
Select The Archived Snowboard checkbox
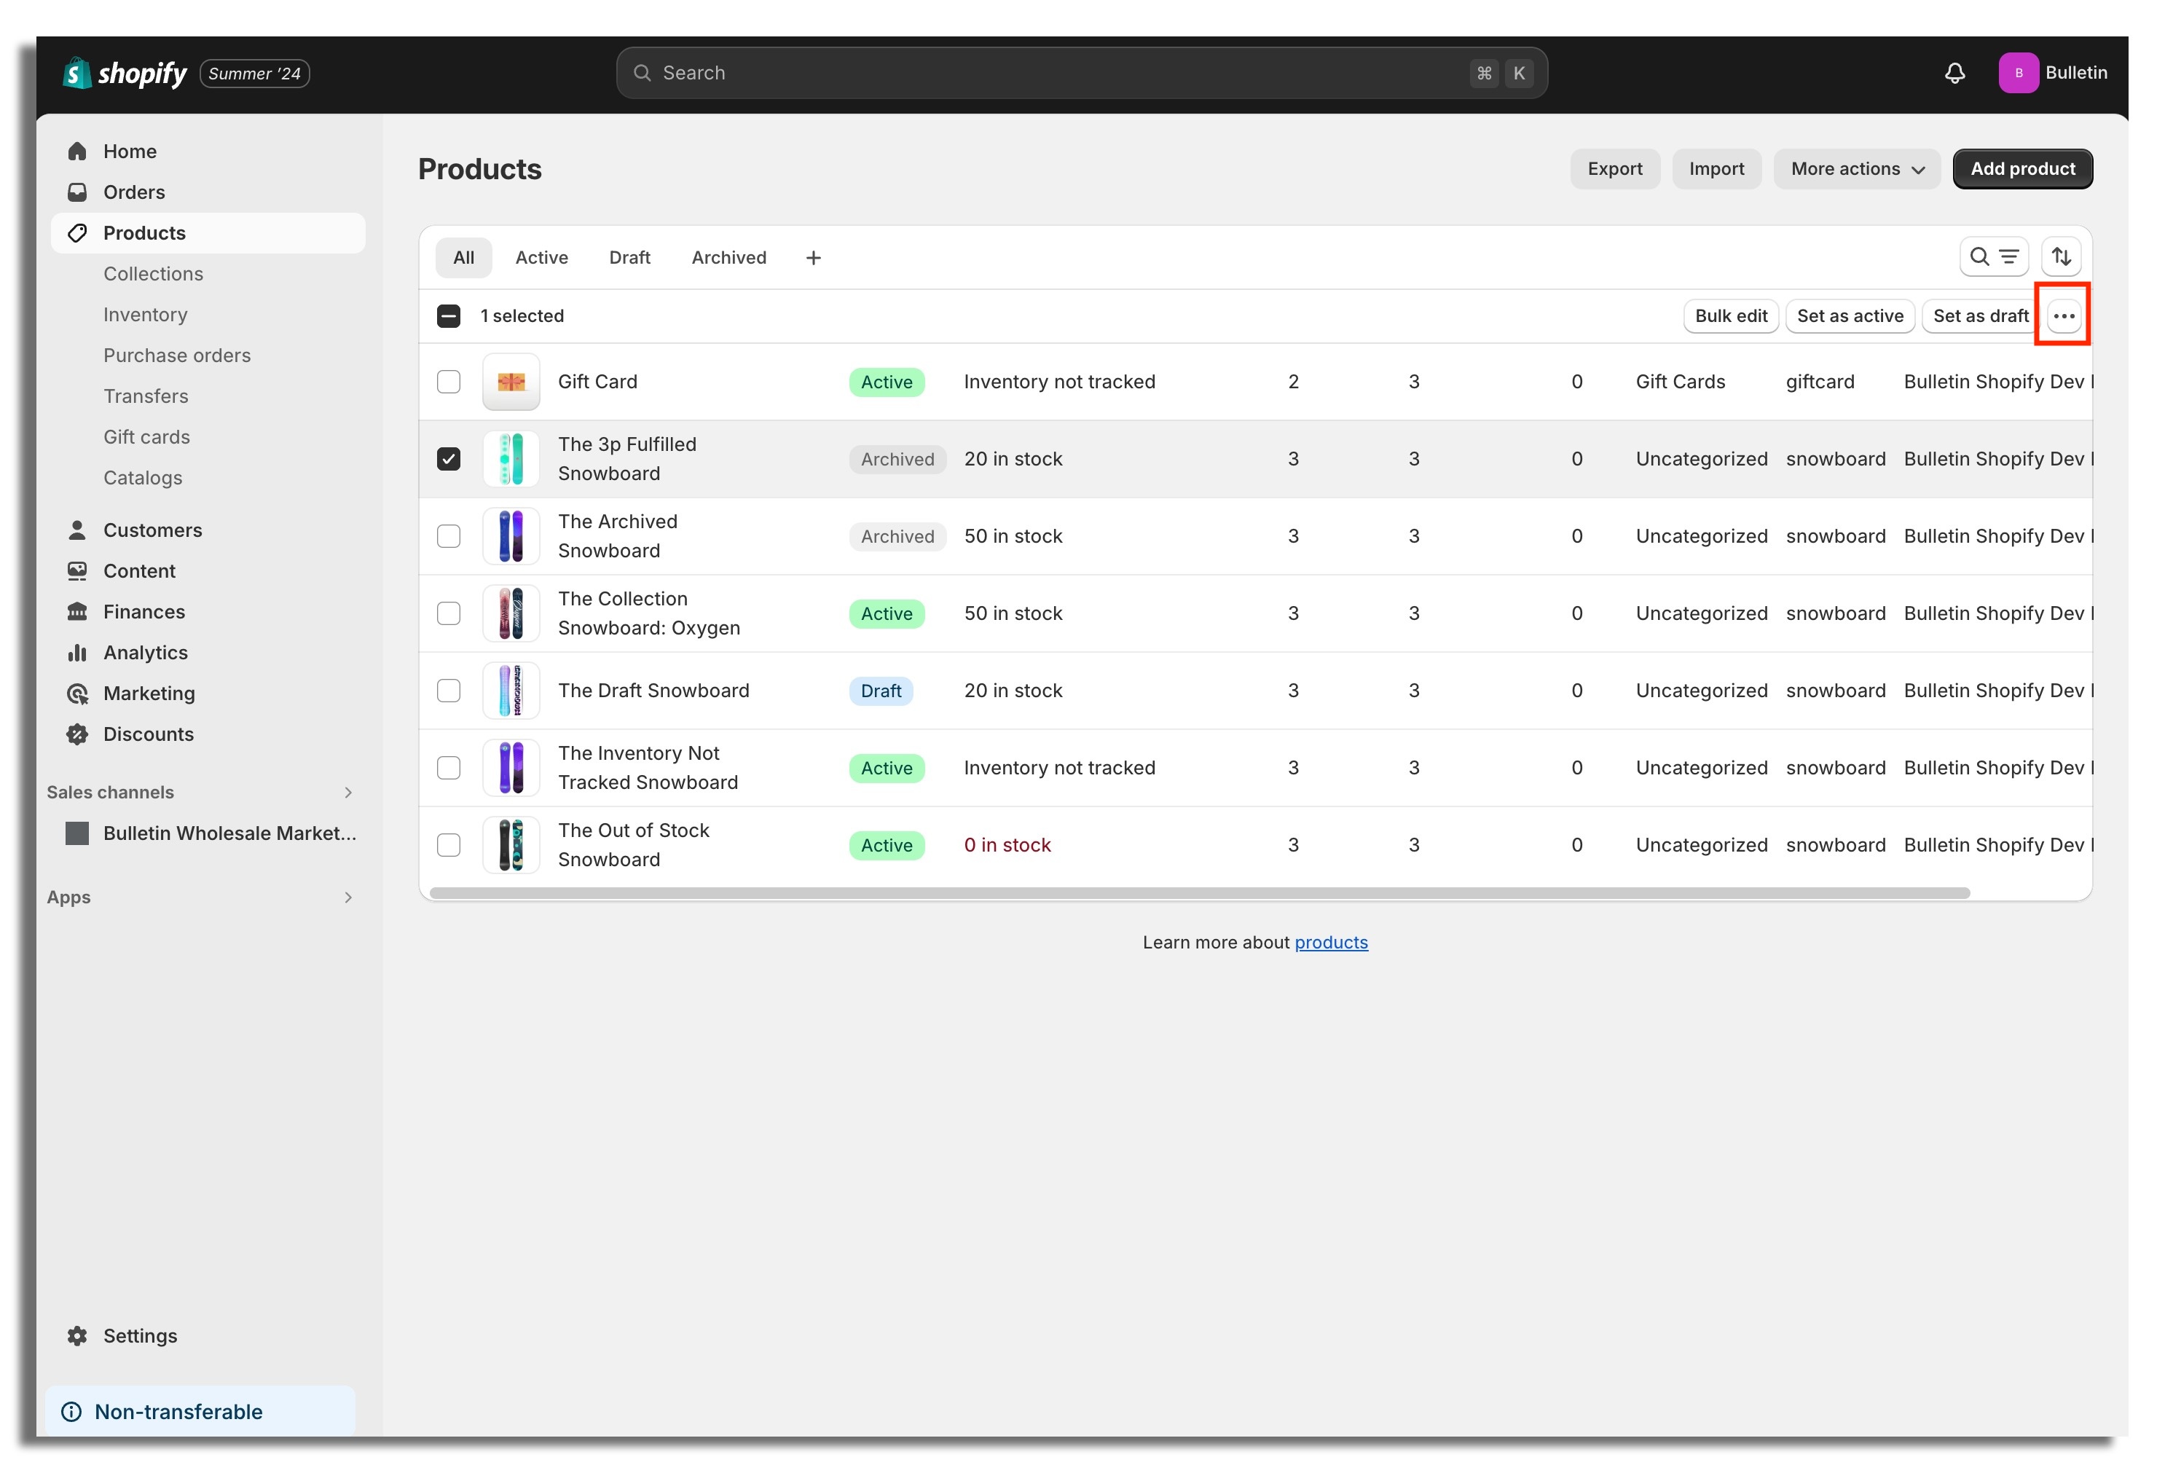pos(448,537)
